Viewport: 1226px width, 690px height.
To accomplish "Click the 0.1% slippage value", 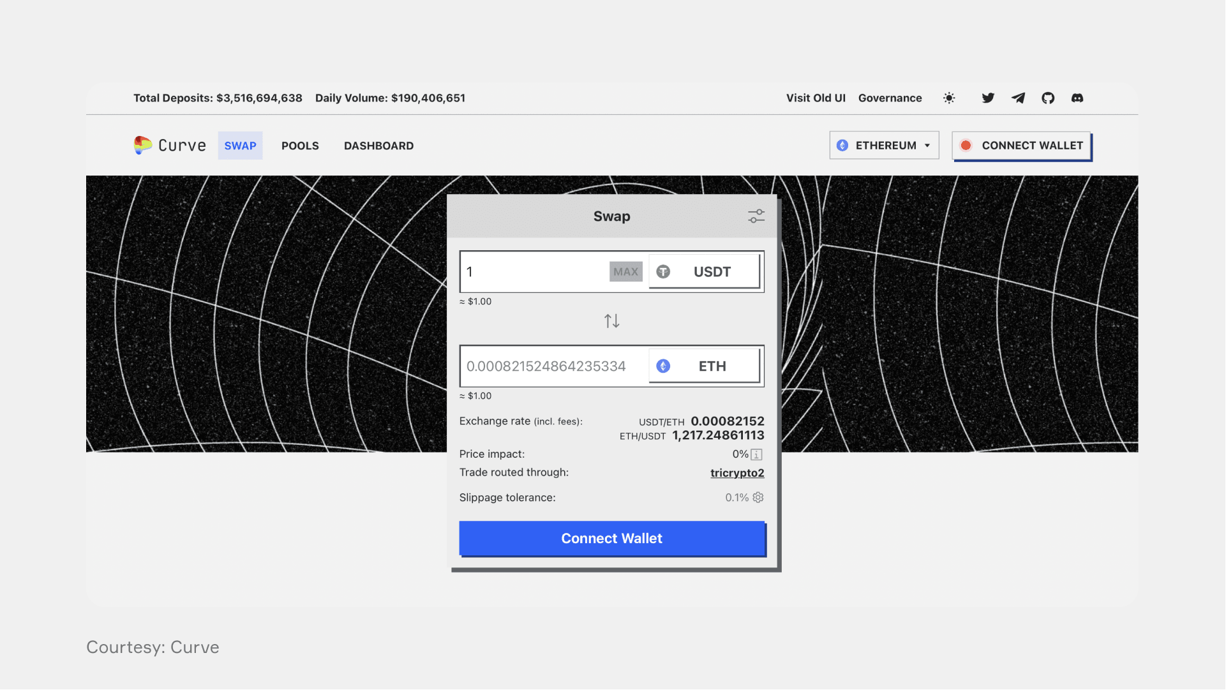I will pyautogui.click(x=736, y=497).
